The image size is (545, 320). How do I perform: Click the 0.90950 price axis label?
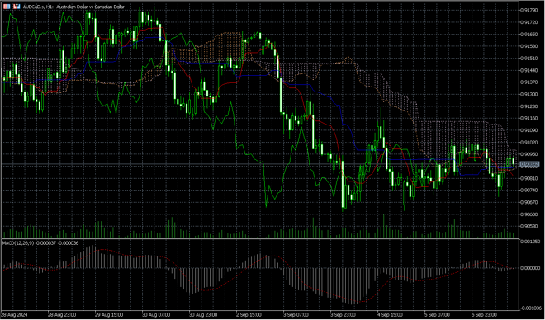pyautogui.click(x=529, y=154)
